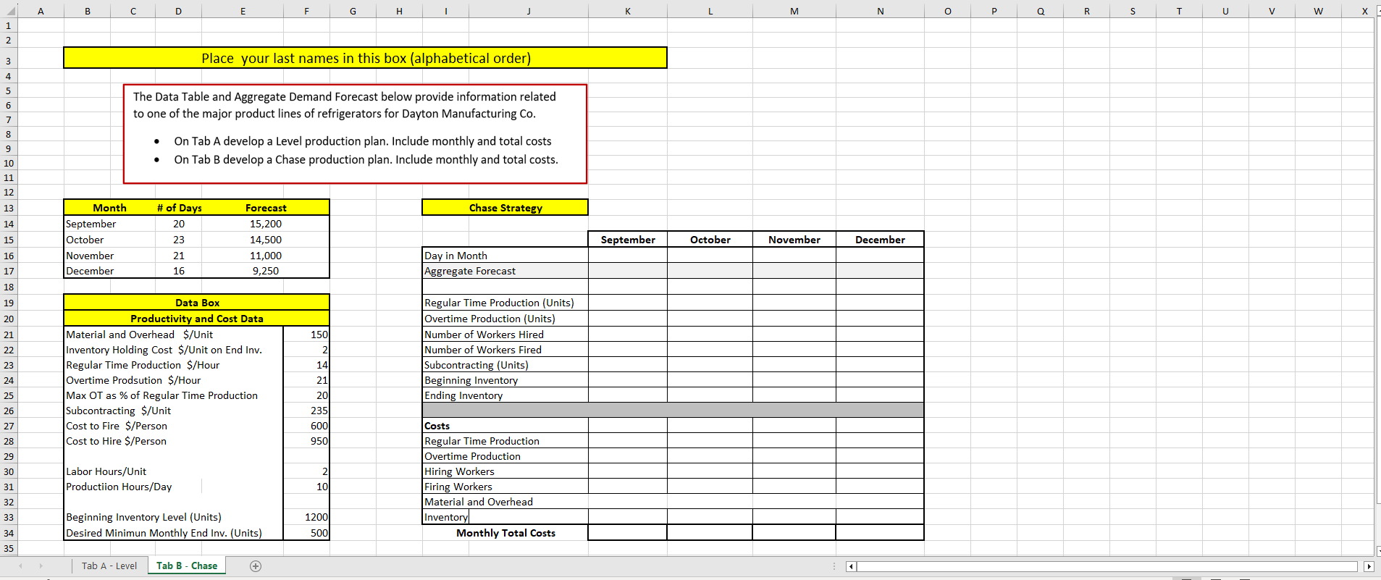Click the bold Costs label
This screenshot has height=580, width=1381.
click(x=437, y=426)
